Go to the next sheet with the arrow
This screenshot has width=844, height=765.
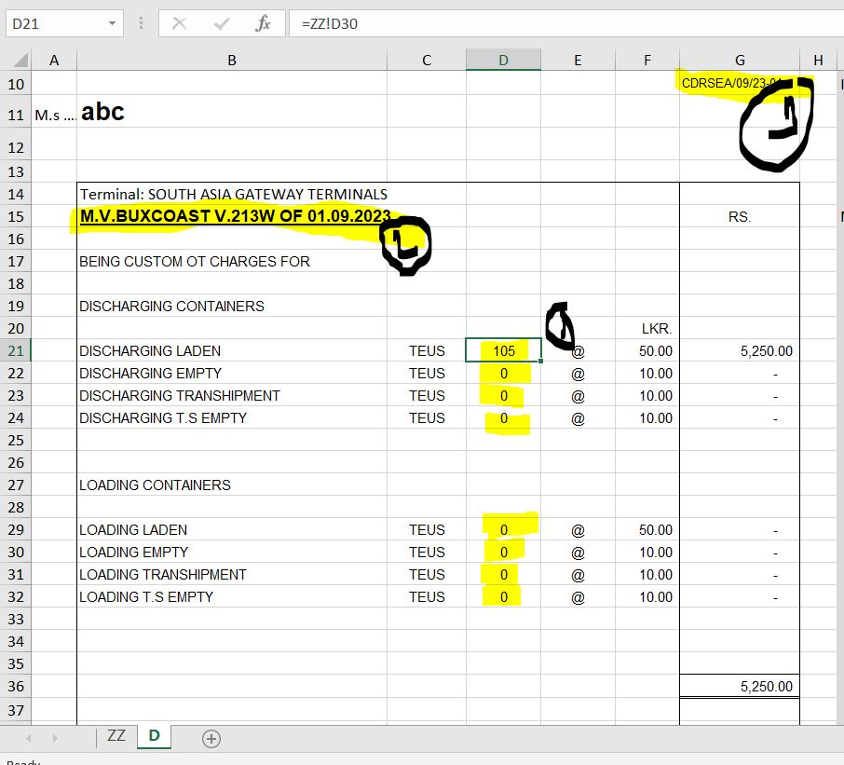coord(55,739)
